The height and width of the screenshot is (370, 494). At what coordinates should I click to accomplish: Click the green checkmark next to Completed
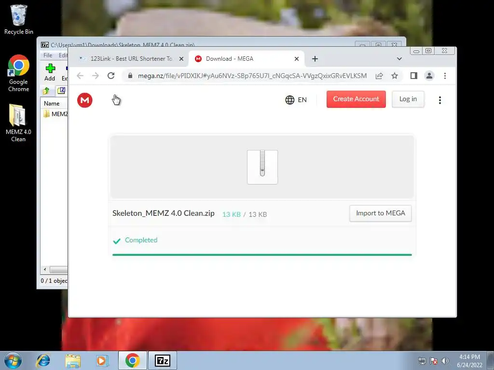pyautogui.click(x=117, y=241)
